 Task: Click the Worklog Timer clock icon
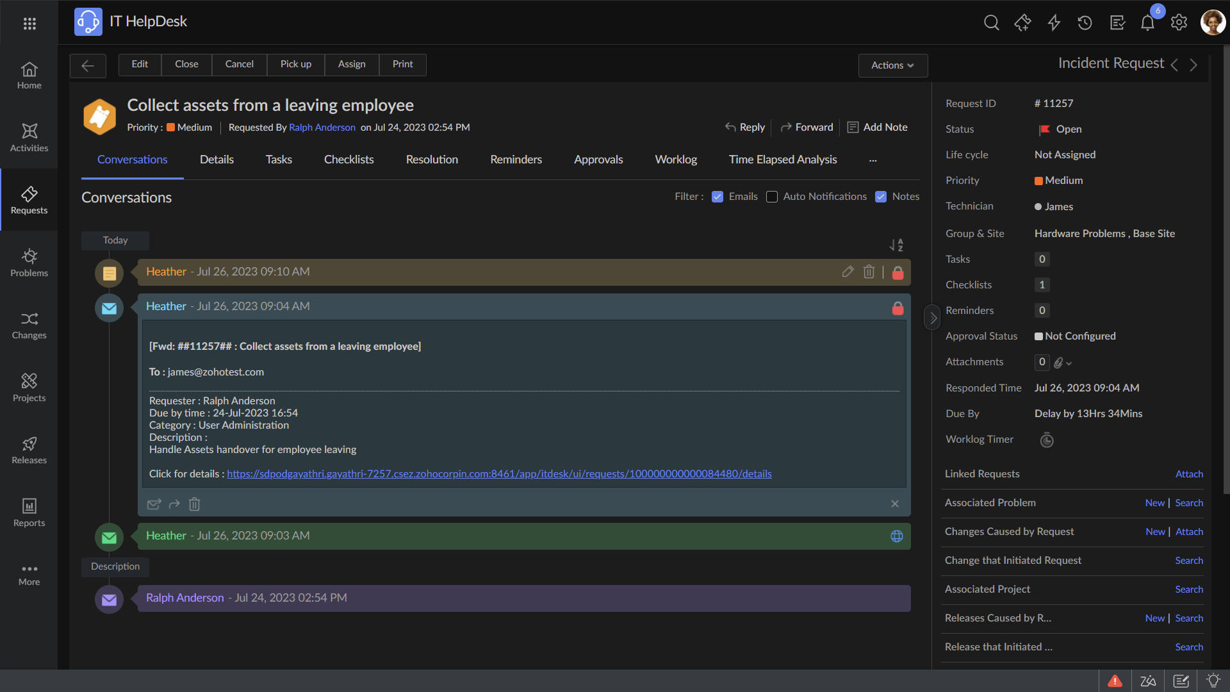coord(1046,440)
